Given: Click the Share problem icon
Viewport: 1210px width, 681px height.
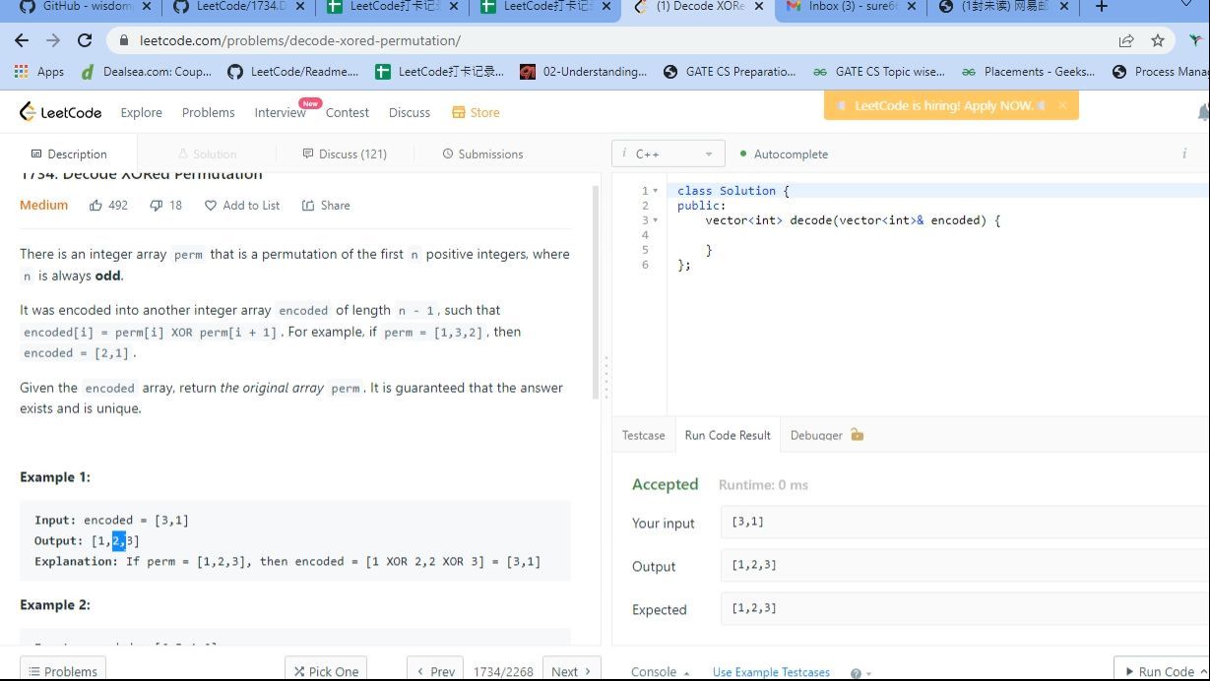Looking at the screenshot, I should point(308,206).
